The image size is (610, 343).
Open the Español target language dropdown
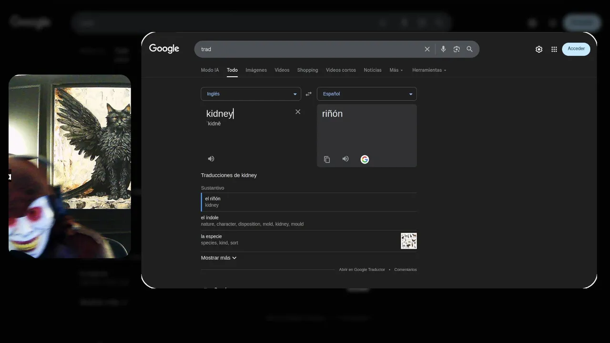coord(367,94)
